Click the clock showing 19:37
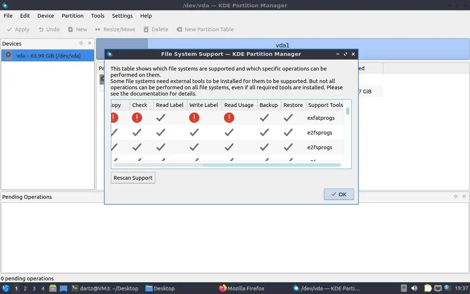This screenshot has width=470, height=294. click(x=462, y=288)
